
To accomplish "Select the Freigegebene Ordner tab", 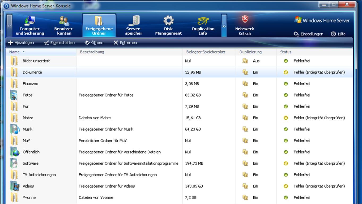I will pyautogui.click(x=99, y=26).
